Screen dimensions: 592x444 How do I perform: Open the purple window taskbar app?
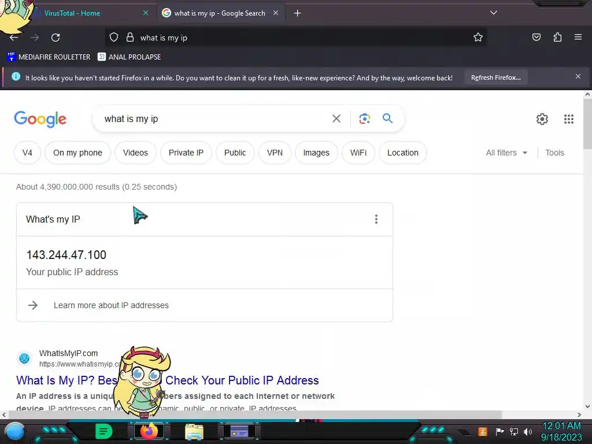(239, 431)
